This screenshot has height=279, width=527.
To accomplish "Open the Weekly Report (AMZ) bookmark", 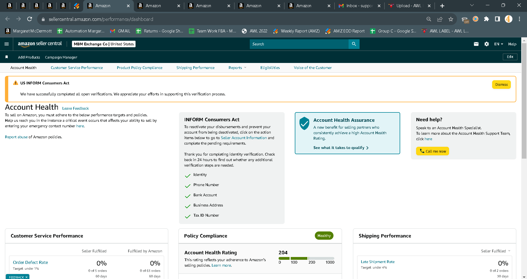I will tap(297, 31).
